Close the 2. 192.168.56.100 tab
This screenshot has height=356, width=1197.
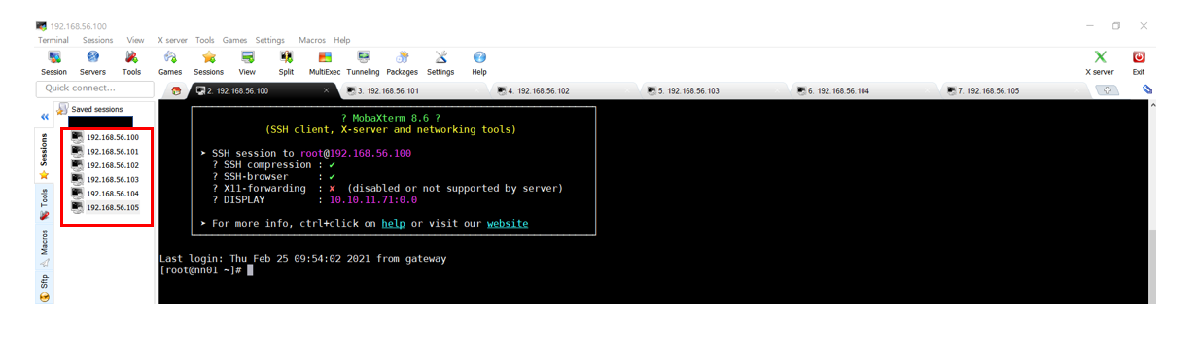(326, 90)
